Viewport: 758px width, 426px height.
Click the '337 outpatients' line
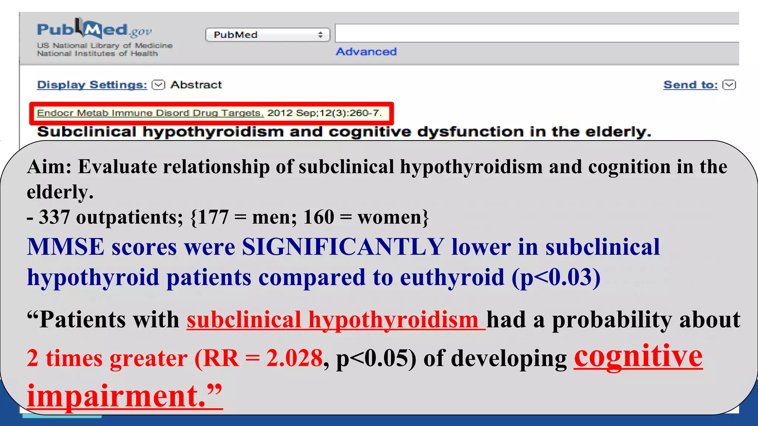228,217
